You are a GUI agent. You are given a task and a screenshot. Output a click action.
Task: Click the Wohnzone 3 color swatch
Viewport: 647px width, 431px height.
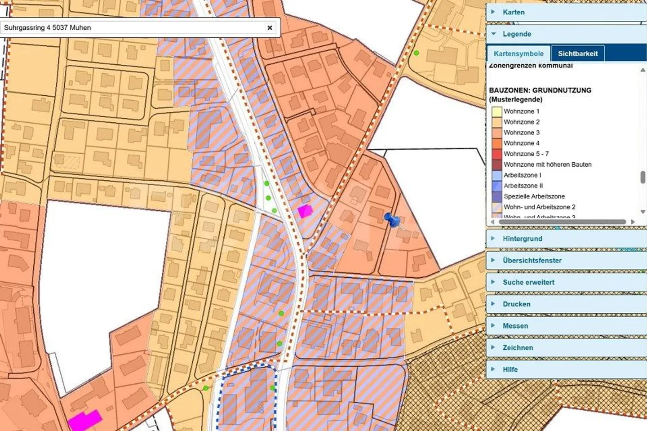pyautogui.click(x=496, y=133)
